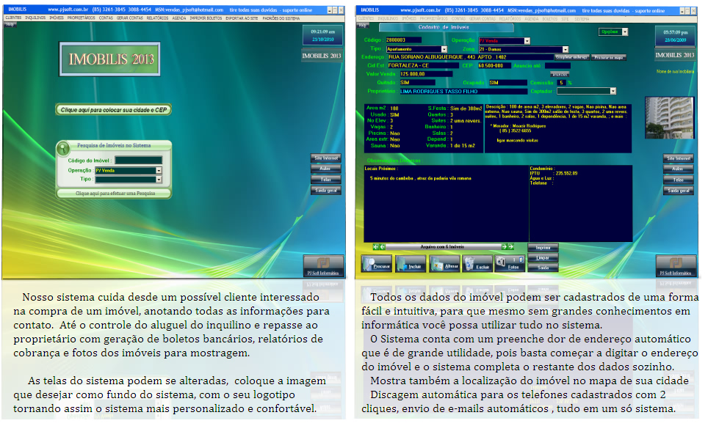The height and width of the screenshot is (426, 708).
Task: Click Saída geral button in right window
Action: 679,190
